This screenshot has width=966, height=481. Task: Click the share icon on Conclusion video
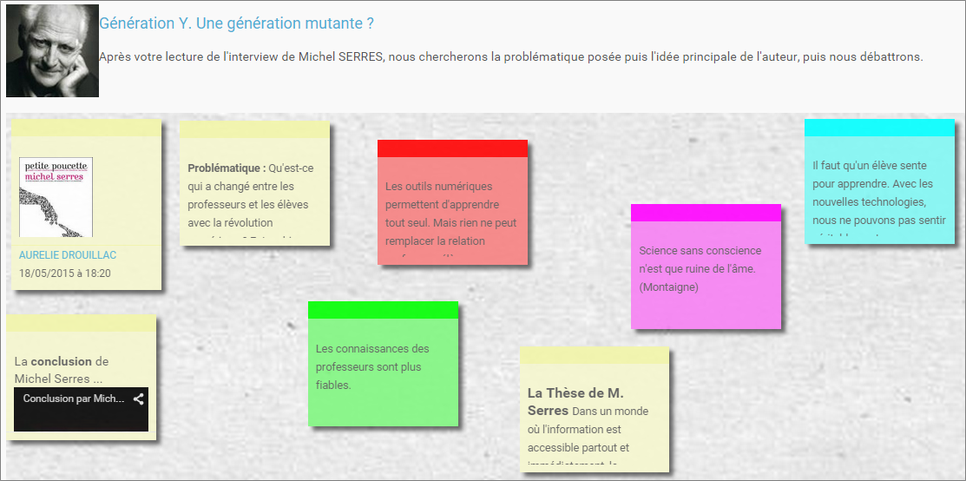(138, 399)
